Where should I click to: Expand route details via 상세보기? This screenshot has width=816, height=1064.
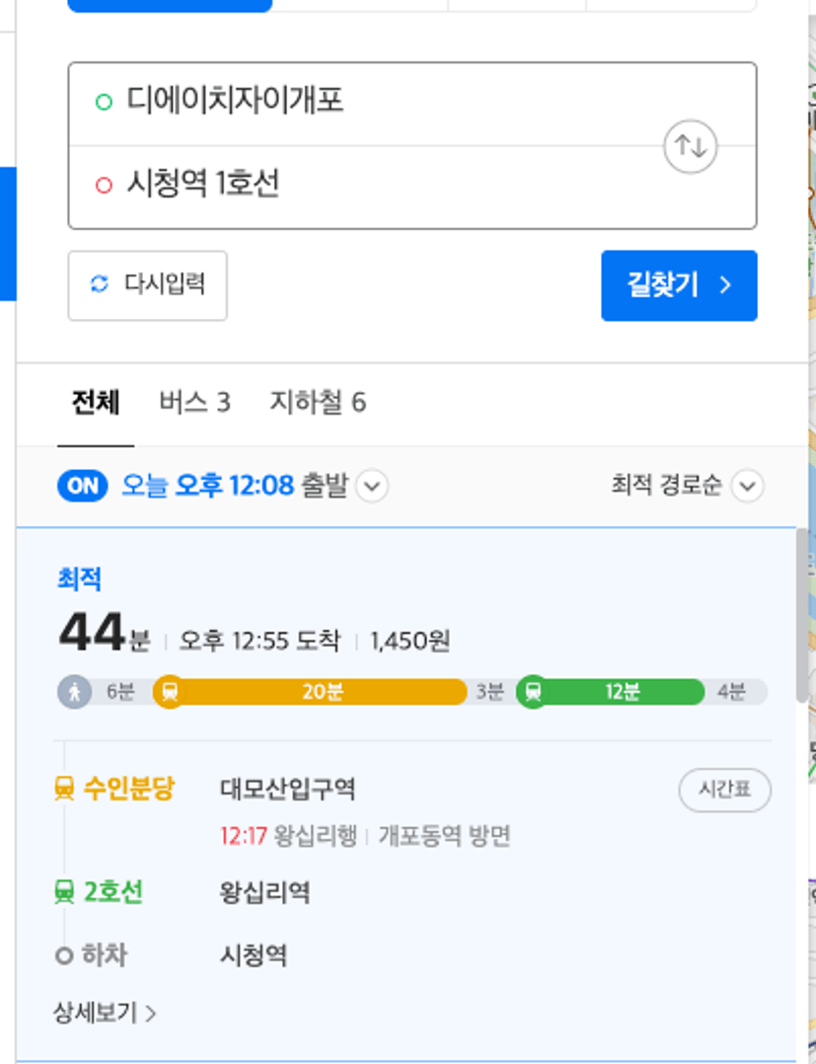(x=106, y=1013)
